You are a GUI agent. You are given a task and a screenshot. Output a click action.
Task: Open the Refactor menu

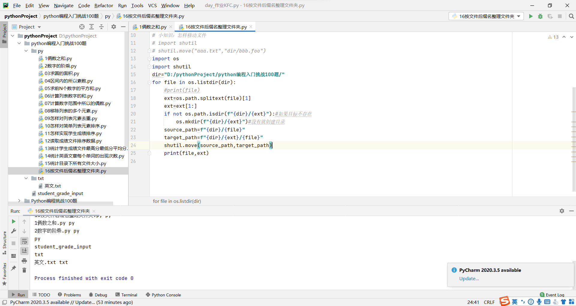click(104, 5)
